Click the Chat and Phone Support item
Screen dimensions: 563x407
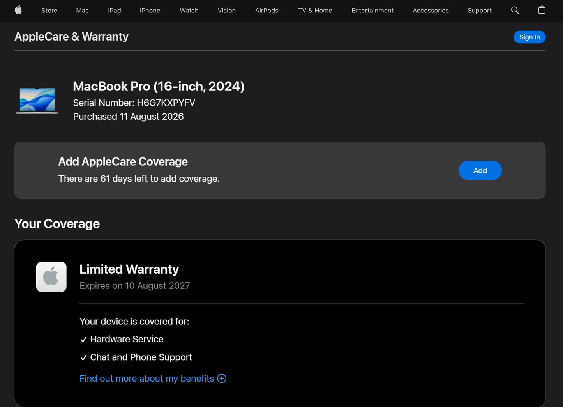tap(136, 357)
